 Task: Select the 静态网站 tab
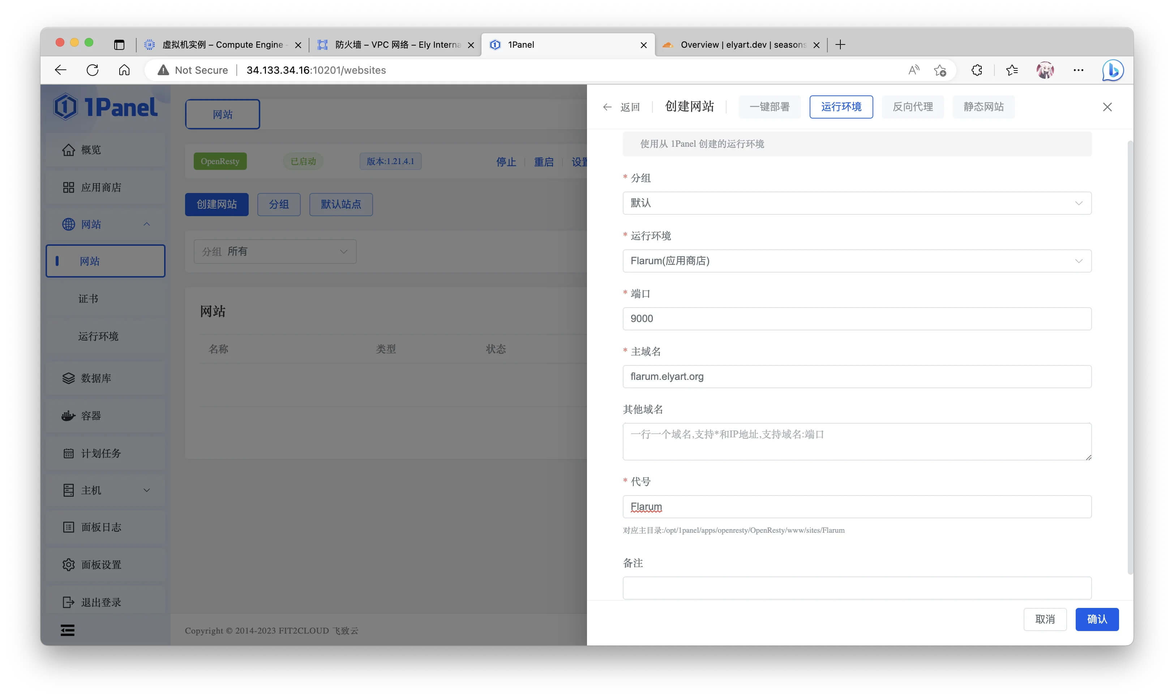point(983,107)
